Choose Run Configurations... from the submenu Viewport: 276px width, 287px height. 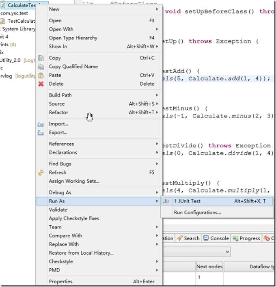(x=197, y=212)
